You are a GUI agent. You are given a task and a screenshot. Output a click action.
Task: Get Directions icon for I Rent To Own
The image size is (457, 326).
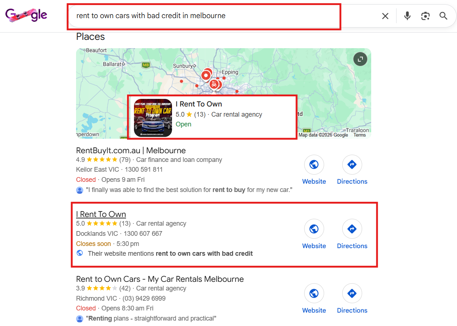click(352, 229)
